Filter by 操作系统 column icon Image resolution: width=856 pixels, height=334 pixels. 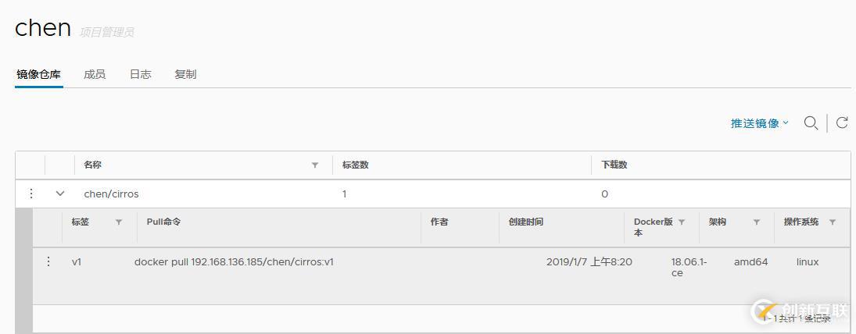coord(833,222)
